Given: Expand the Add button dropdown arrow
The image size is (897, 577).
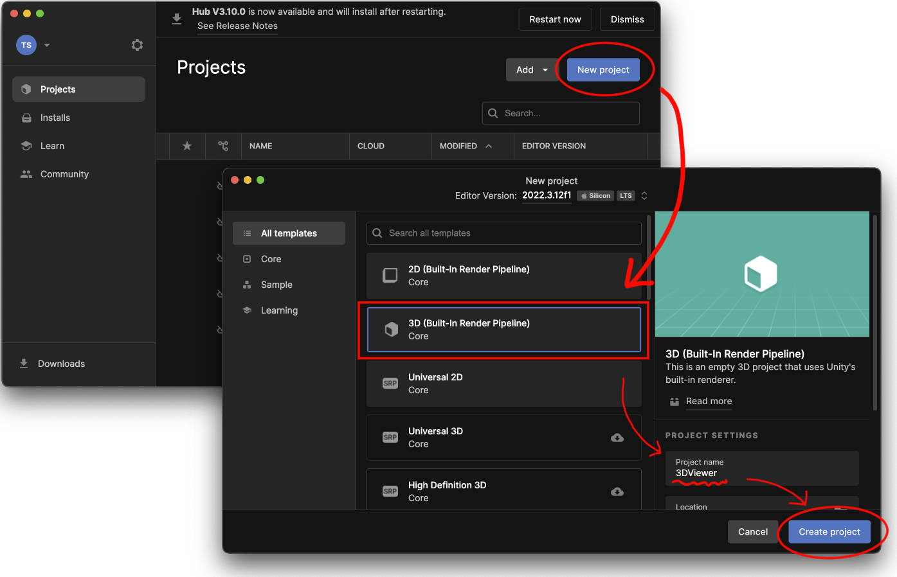Looking at the screenshot, I should (545, 70).
